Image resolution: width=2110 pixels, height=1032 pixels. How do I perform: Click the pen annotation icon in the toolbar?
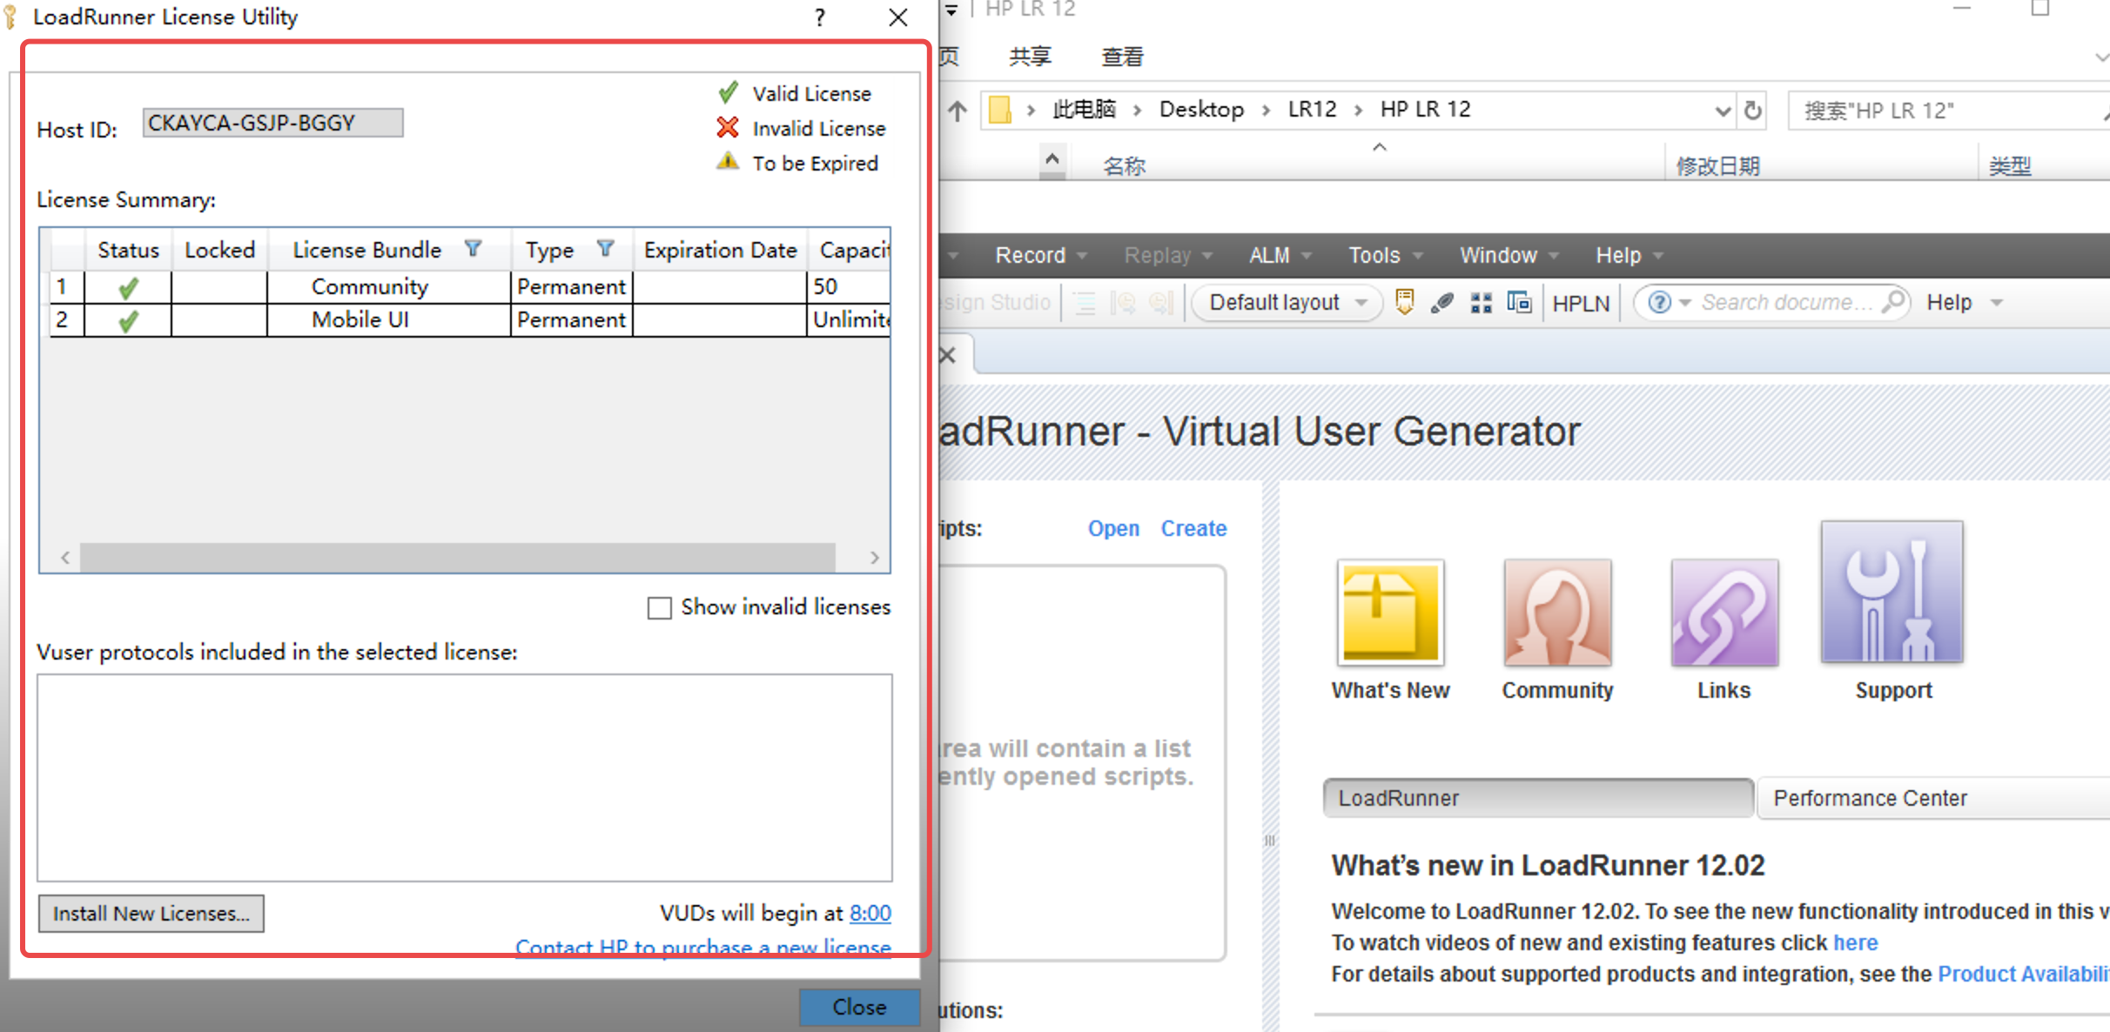coord(1442,302)
